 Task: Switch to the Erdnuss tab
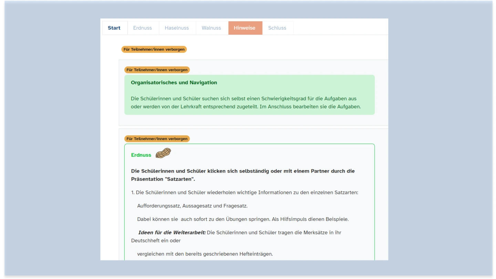tap(142, 28)
